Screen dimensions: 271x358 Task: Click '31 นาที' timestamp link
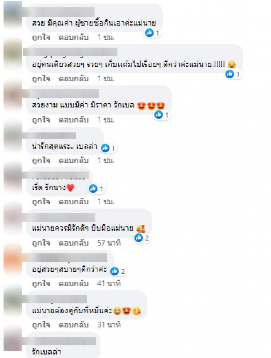tap(109, 325)
